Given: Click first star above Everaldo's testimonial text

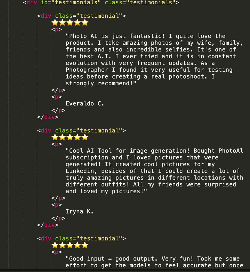Looking at the screenshot, I should (55, 23).
